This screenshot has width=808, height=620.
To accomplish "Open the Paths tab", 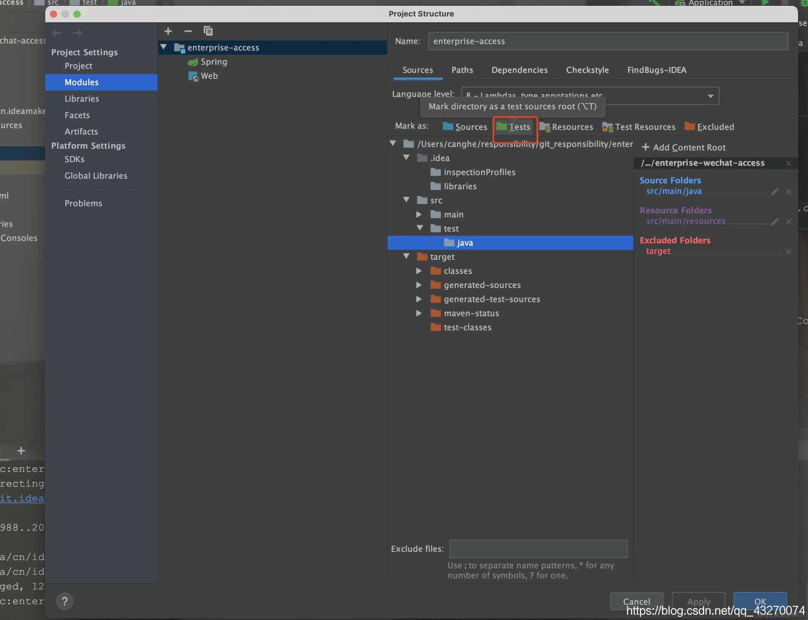I will click(x=462, y=70).
